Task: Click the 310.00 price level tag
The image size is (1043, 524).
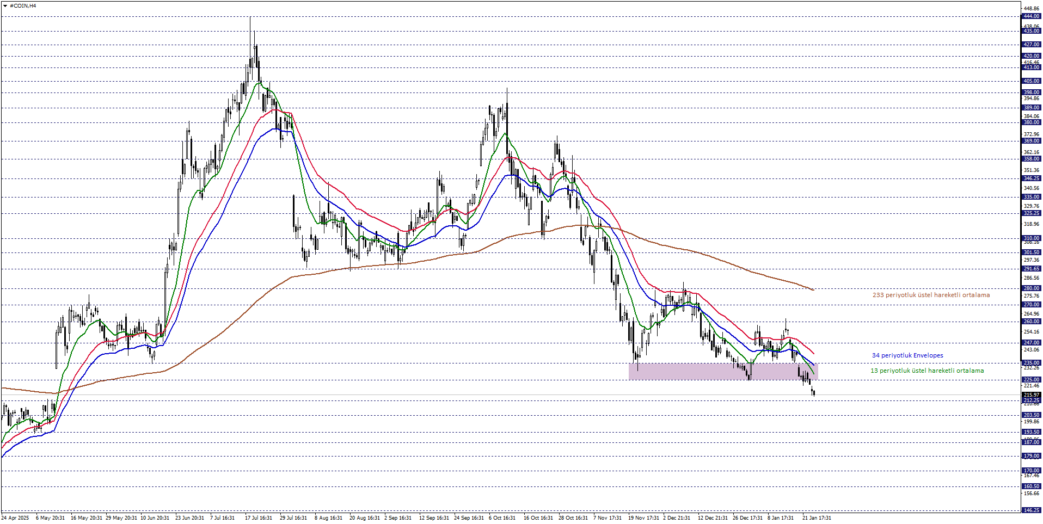Action: click(x=1031, y=238)
